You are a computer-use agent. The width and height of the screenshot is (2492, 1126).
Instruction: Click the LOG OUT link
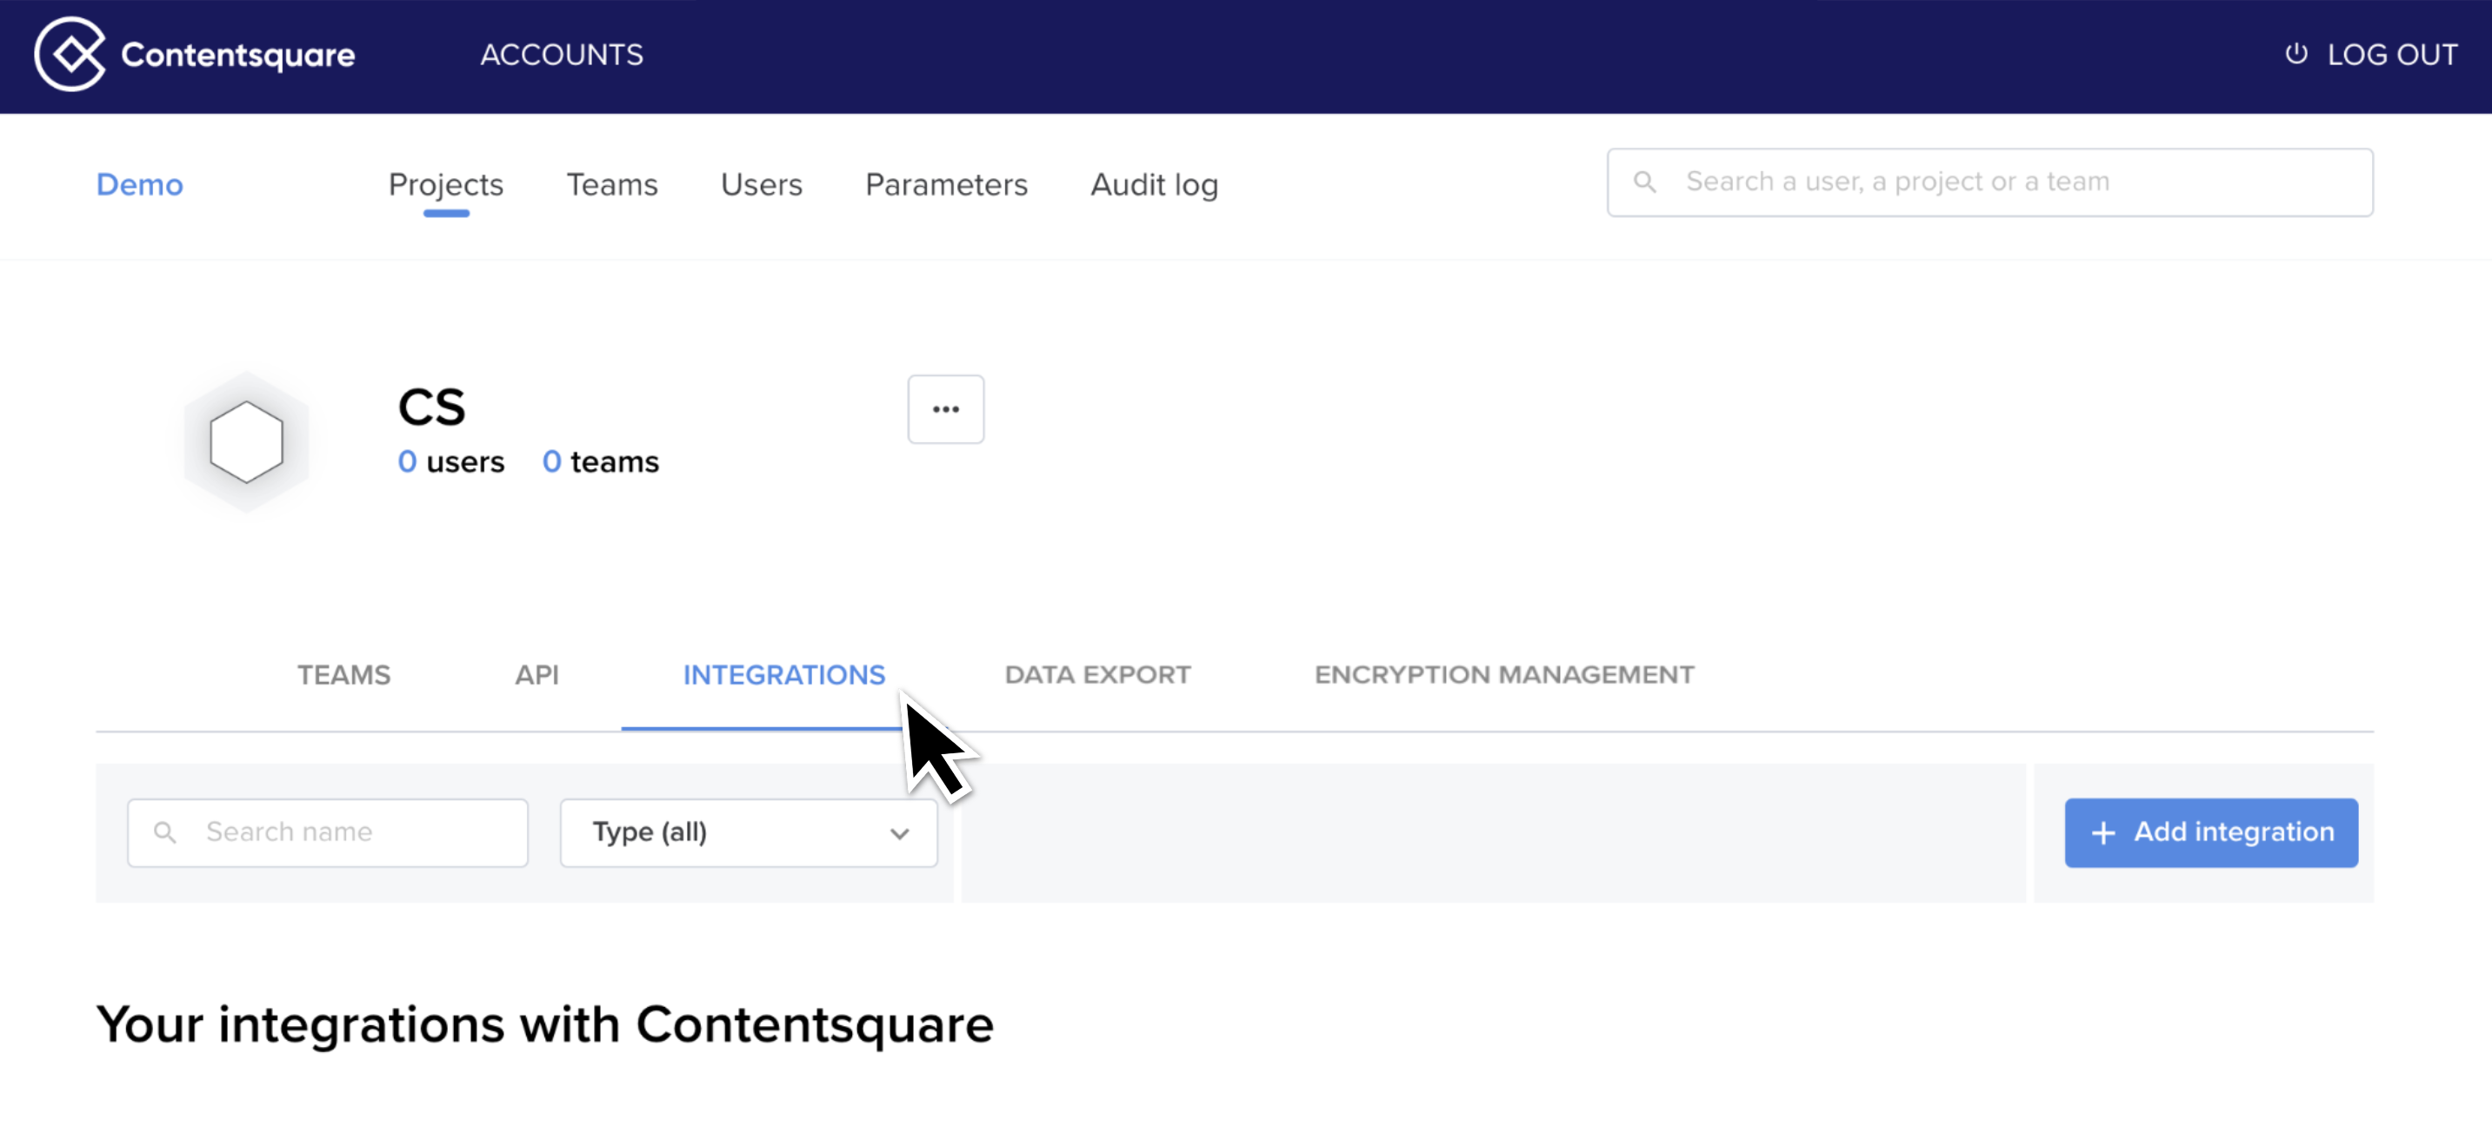(2371, 55)
